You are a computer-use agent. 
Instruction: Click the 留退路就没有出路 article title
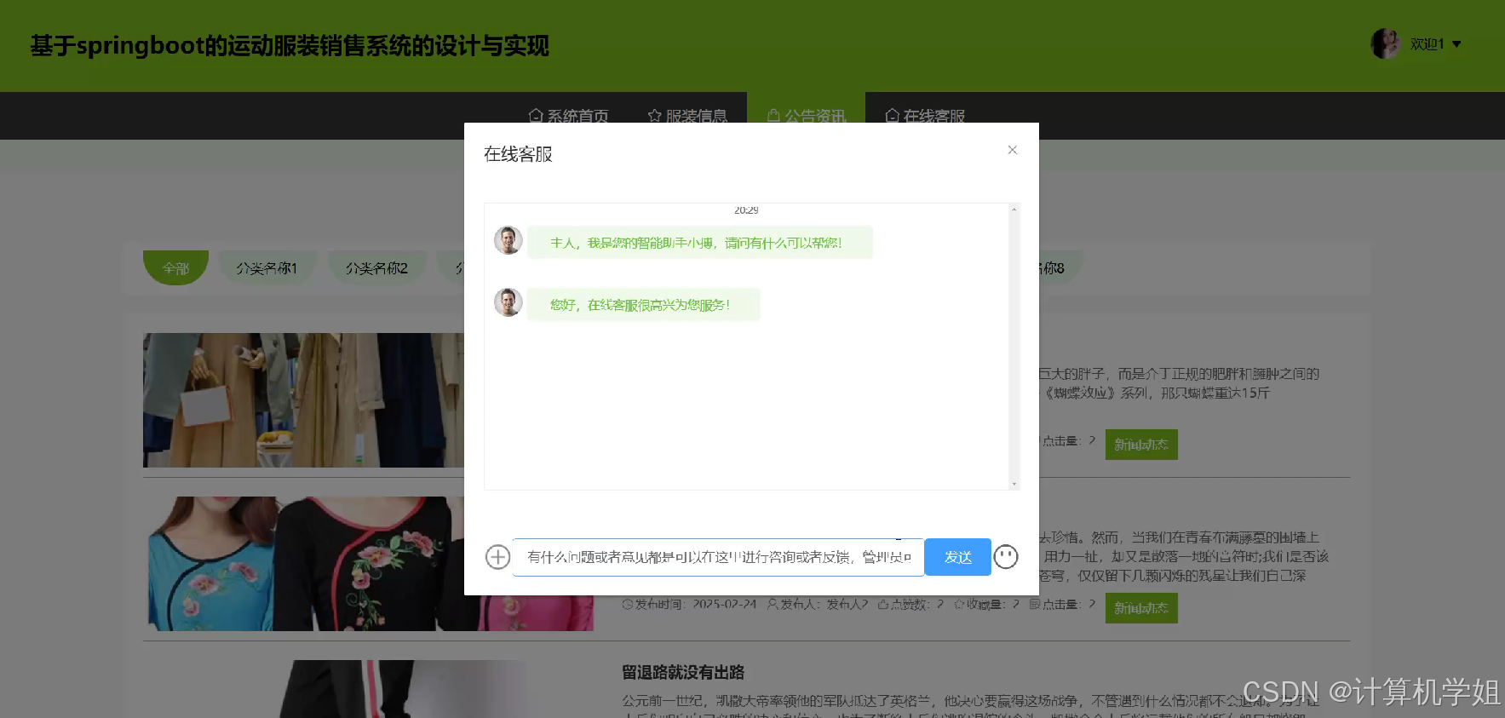683,673
